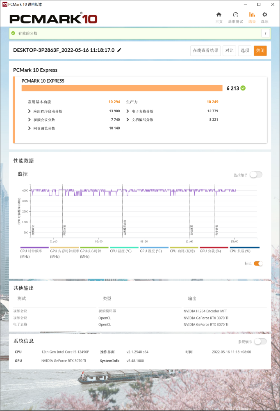Open the Options (选项) gear icon
Screen dimensions: 280x411
click(x=264, y=15)
